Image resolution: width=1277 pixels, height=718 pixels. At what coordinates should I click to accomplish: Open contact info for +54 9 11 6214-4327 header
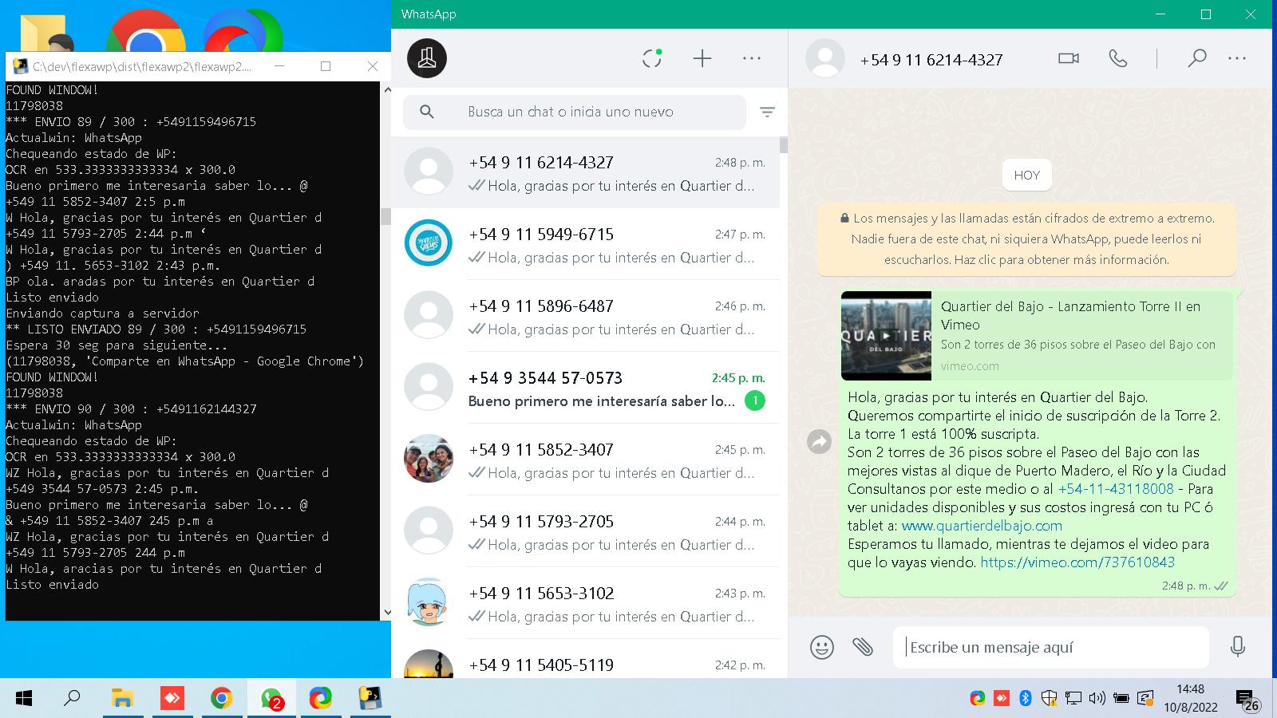coord(931,59)
